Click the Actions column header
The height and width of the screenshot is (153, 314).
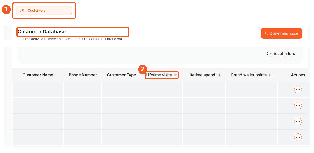pyautogui.click(x=298, y=75)
